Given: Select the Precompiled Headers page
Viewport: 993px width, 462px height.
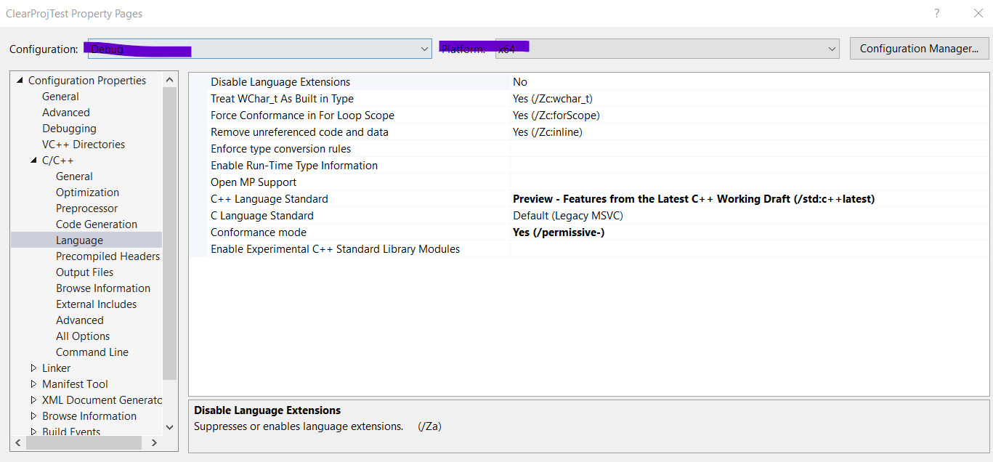Looking at the screenshot, I should coord(108,256).
